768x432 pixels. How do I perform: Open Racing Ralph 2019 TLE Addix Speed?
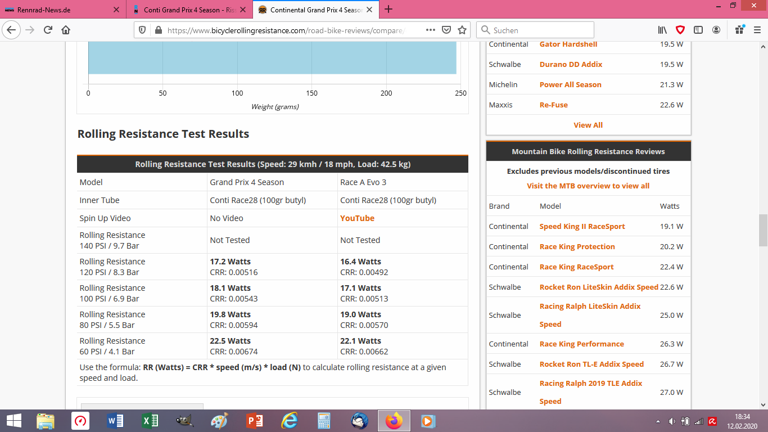591,392
